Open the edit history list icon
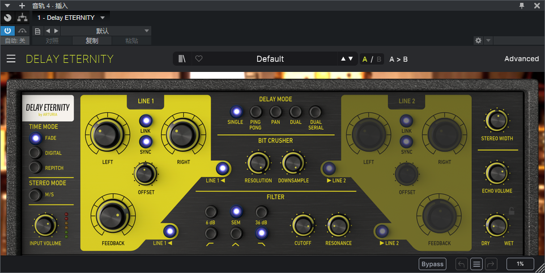The height and width of the screenshot is (273, 545). (476, 264)
